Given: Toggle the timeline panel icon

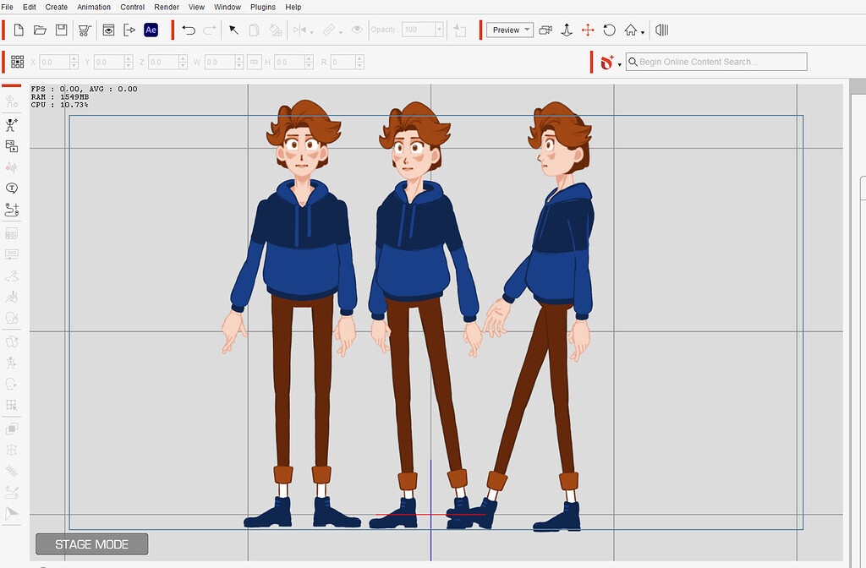Looking at the screenshot, I should [661, 30].
